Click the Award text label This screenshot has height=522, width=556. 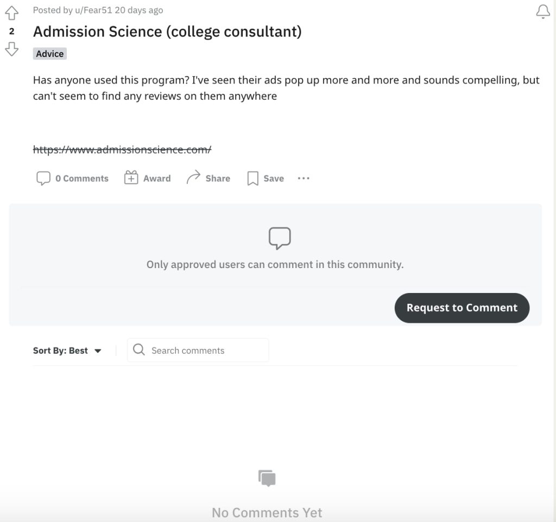point(157,179)
